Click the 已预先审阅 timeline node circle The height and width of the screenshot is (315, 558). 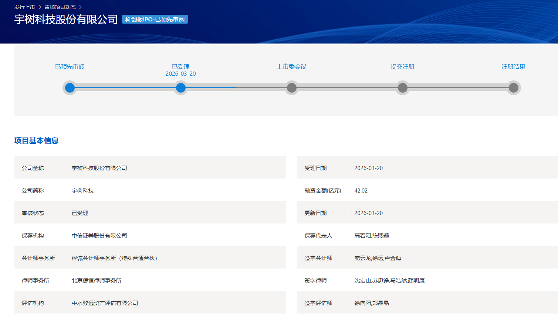pyautogui.click(x=70, y=88)
